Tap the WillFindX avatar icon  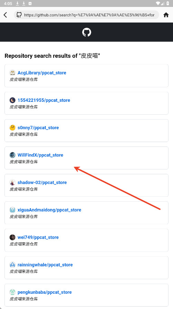click(x=12, y=155)
